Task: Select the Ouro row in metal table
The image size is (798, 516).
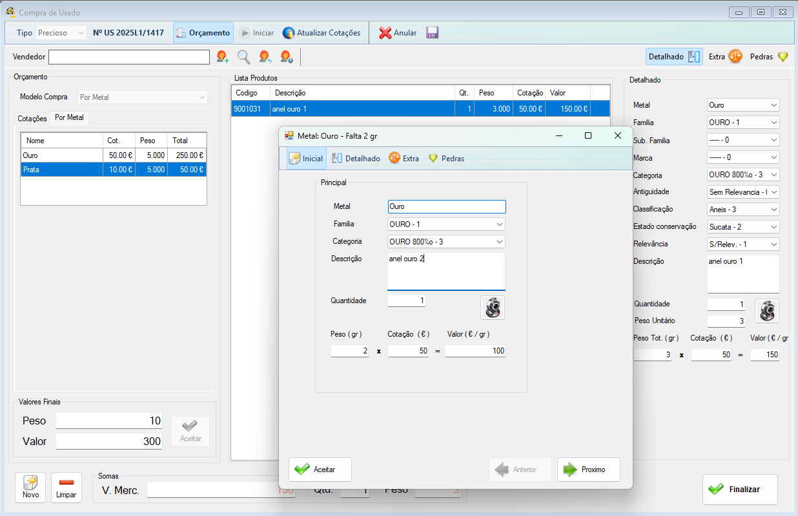Action: tap(114, 155)
